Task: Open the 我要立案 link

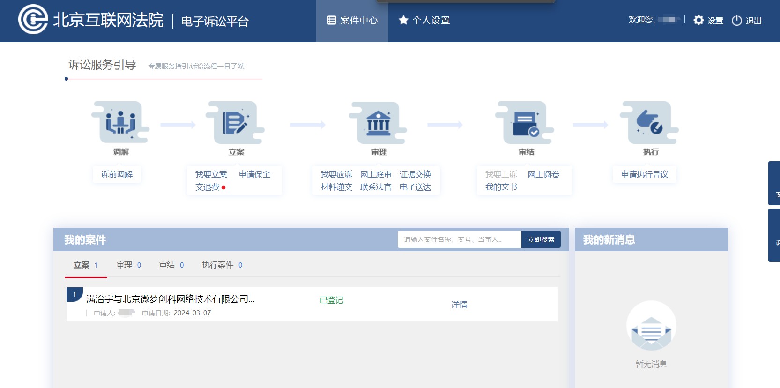Action: pos(211,174)
